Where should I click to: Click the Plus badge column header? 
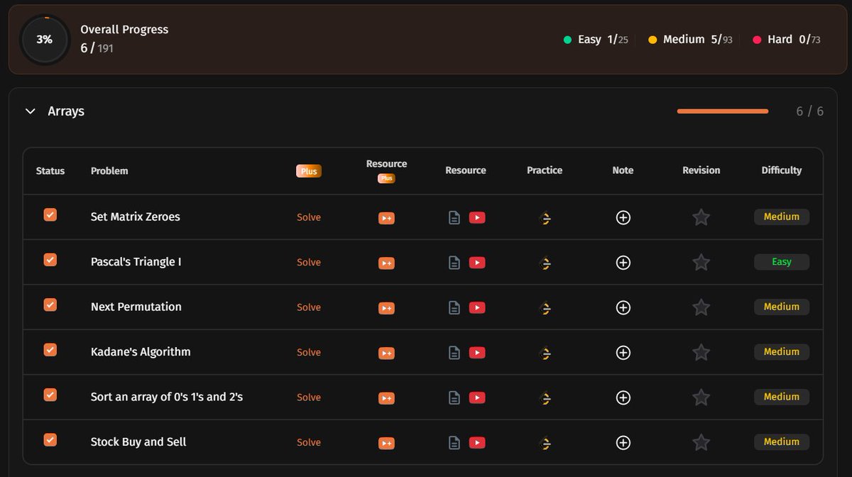coord(309,171)
